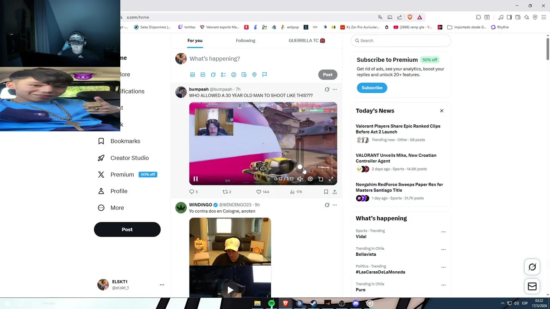Open Valorant Players Share Epic Ranked Clips story
This screenshot has width=550, height=309.
point(398,129)
